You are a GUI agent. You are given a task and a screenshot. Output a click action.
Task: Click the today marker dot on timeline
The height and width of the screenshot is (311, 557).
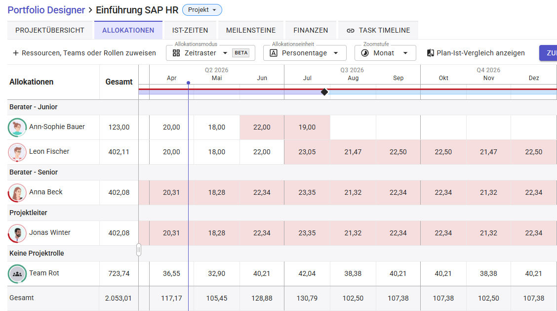pos(188,83)
